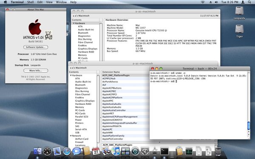The image size is (255, 159).
Task: Open Activity Monitor in the Dock
Action: pyautogui.click(x=189, y=151)
